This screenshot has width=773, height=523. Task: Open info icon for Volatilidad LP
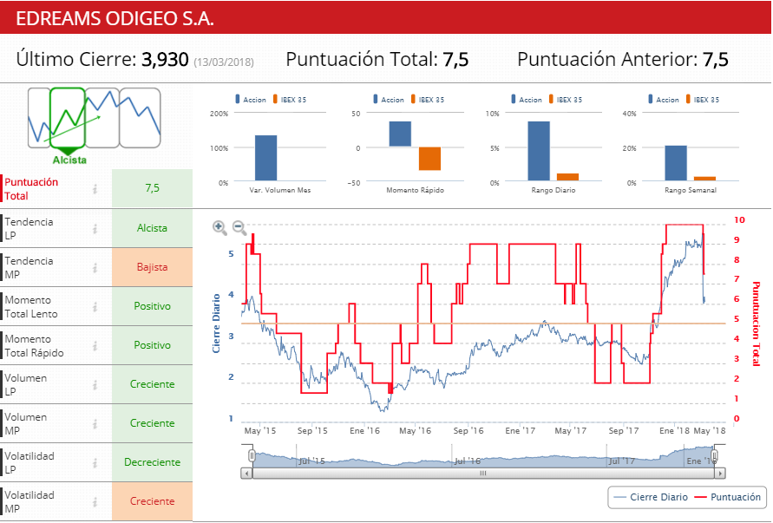[x=95, y=462]
